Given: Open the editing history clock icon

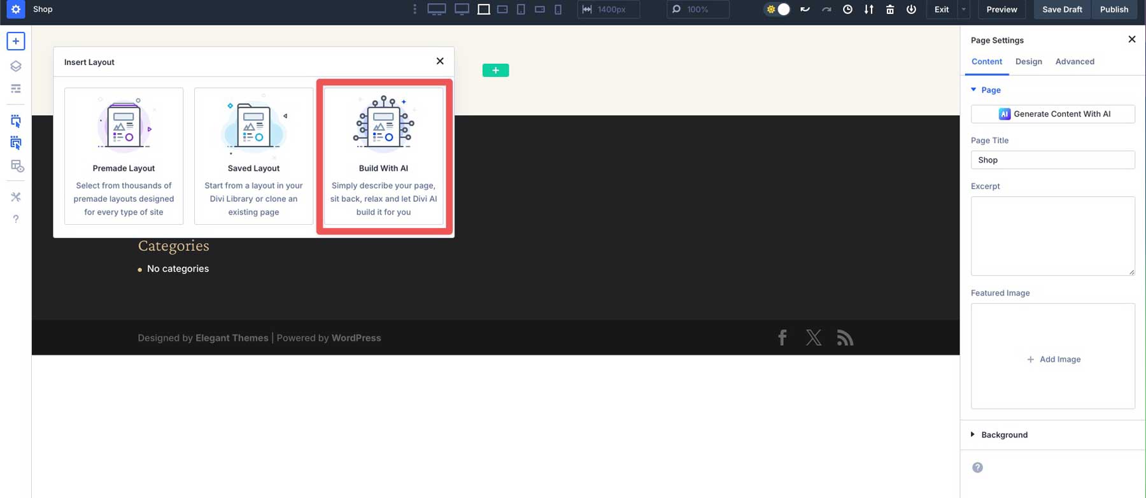Looking at the screenshot, I should (847, 10).
